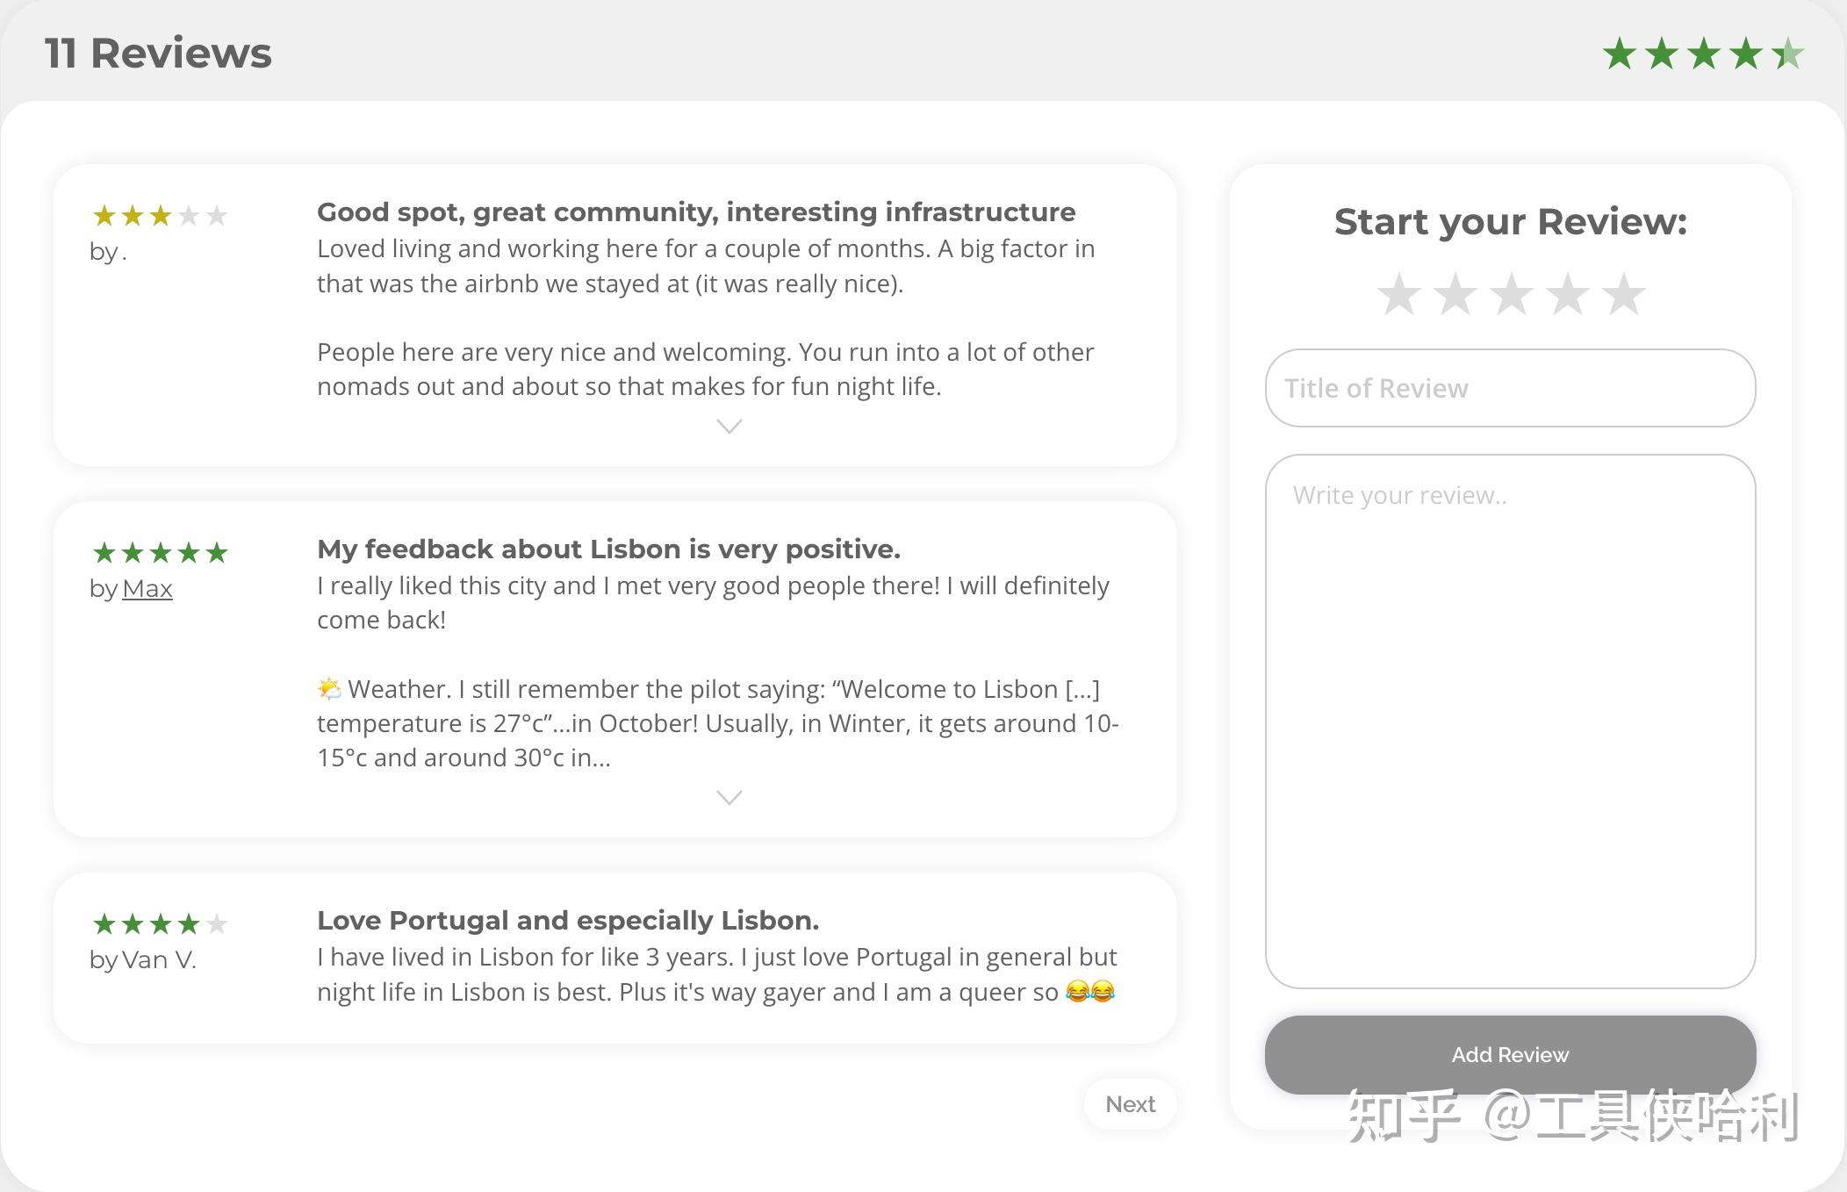Click the five-star rating on Max's review
Screen dimensions: 1847x1192
pyautogui.click(x=160, y=553)
